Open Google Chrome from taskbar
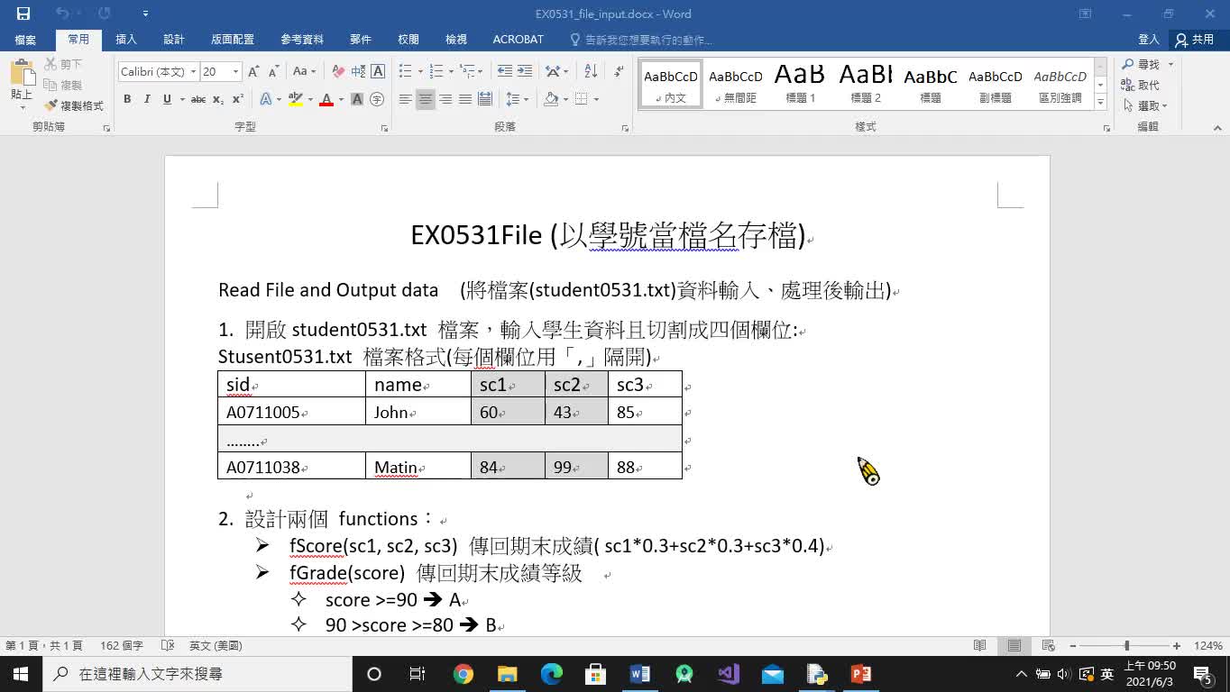 463,674
